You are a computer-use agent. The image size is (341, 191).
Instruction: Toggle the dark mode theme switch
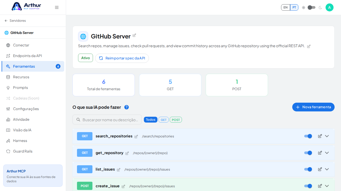tap(311, 7)
